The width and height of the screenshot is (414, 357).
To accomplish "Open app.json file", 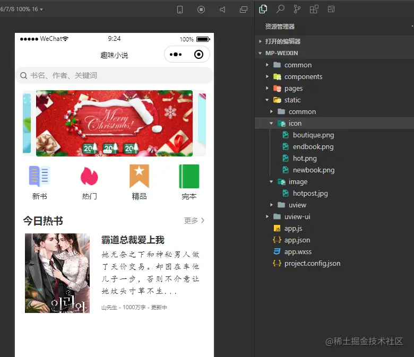I will point(297,240).
